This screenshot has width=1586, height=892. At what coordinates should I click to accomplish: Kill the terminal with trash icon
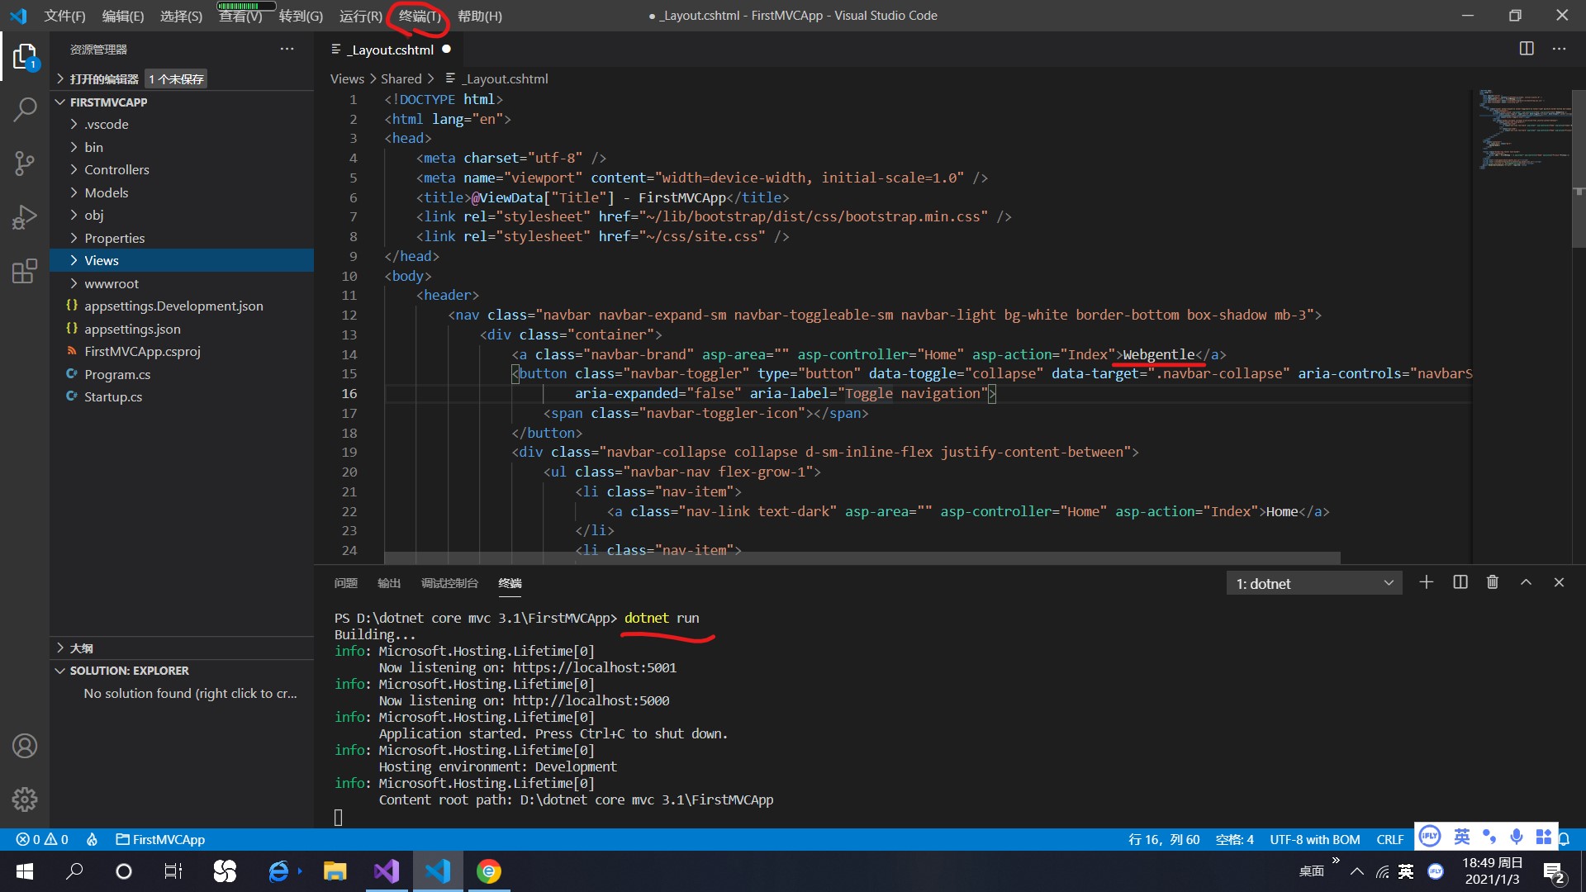point(1493,582)
